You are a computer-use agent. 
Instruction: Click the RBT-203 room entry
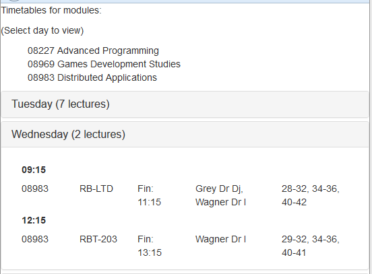click(98, 240)
